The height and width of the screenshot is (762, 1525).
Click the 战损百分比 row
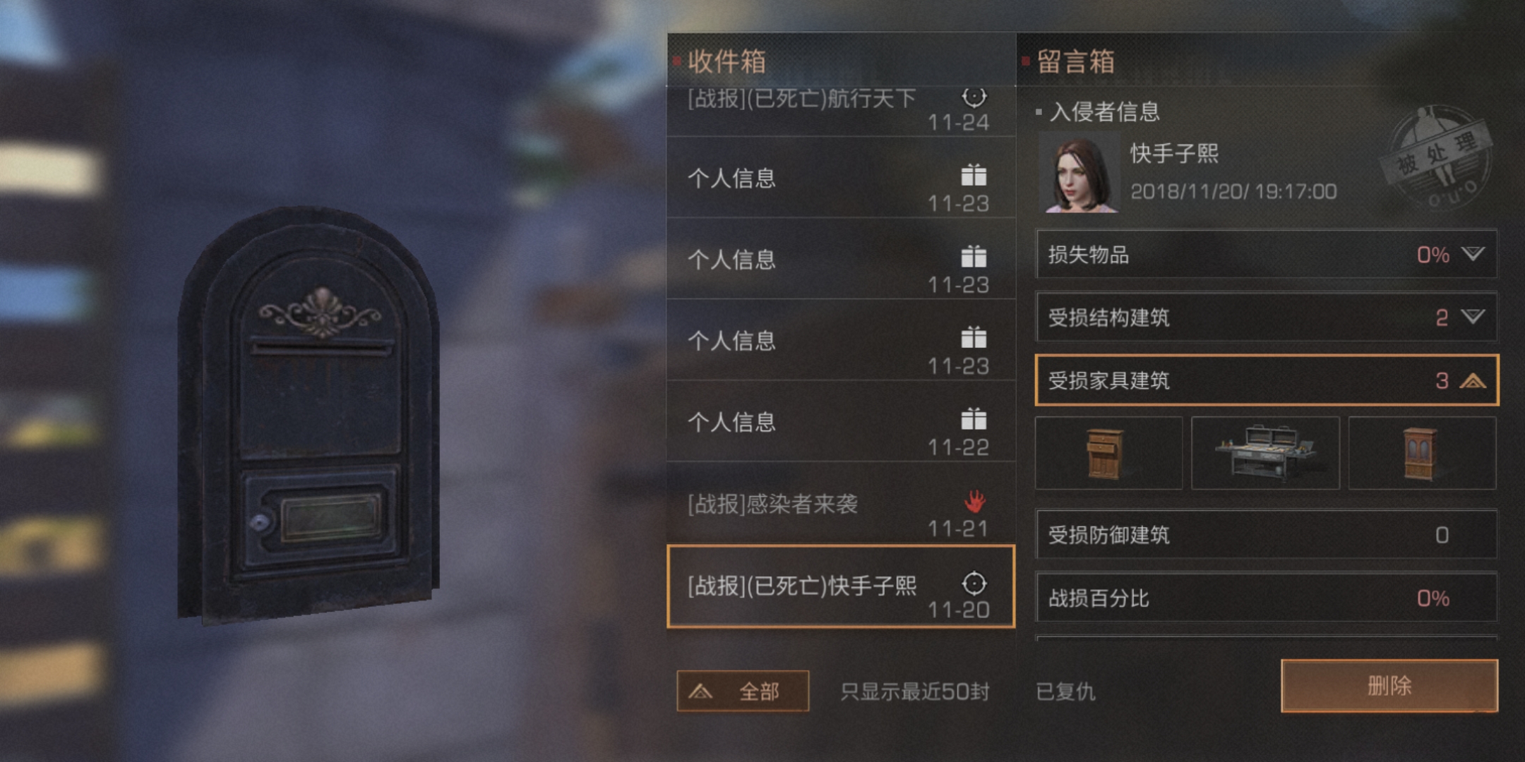[1266, 598]
